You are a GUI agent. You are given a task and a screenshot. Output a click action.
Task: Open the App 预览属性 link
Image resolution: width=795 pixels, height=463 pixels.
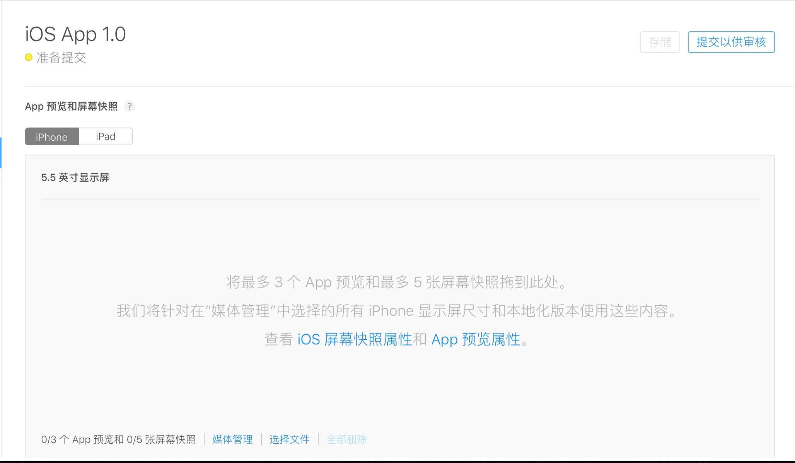click(x=476, y=339)
